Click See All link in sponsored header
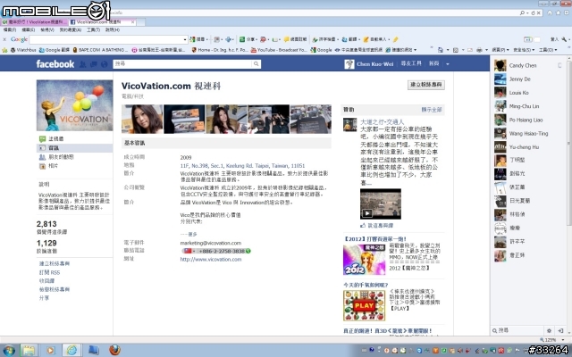This screenshot has height=357, width=572. click(x=432, y=110)
